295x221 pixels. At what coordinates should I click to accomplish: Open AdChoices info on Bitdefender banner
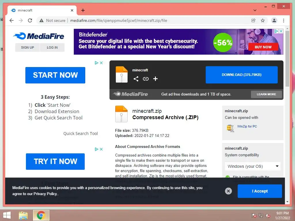[276, 31]
